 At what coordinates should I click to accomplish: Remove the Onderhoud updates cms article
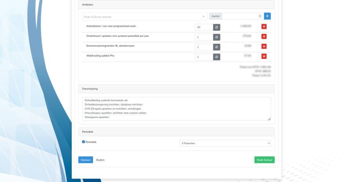coord(264,37)
